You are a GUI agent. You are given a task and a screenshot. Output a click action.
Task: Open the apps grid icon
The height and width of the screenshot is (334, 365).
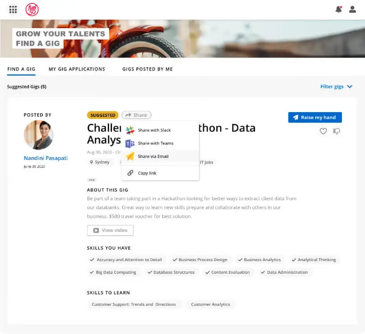pyautogui.click(x=13, y=9)
